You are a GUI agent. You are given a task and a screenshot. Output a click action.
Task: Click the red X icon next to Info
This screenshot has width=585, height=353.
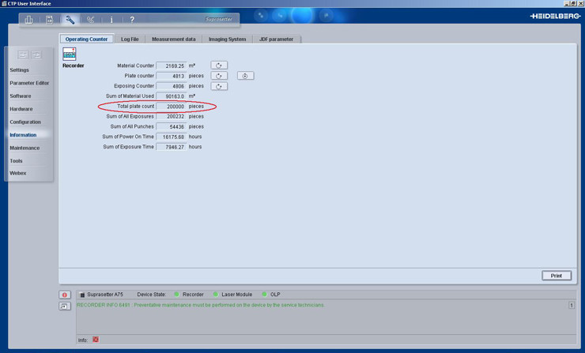(96, 340)
